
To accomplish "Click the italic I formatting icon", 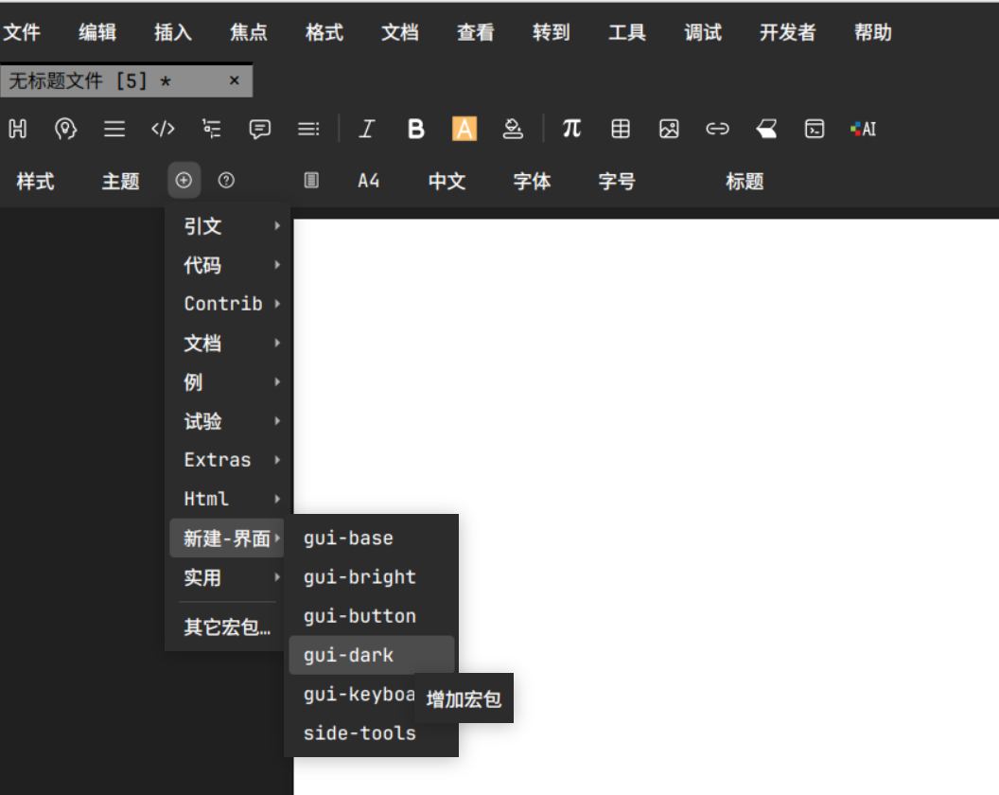I will (x=367, y=130).
